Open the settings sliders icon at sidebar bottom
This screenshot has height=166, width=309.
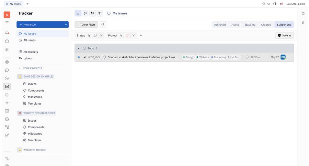(7, 158)
